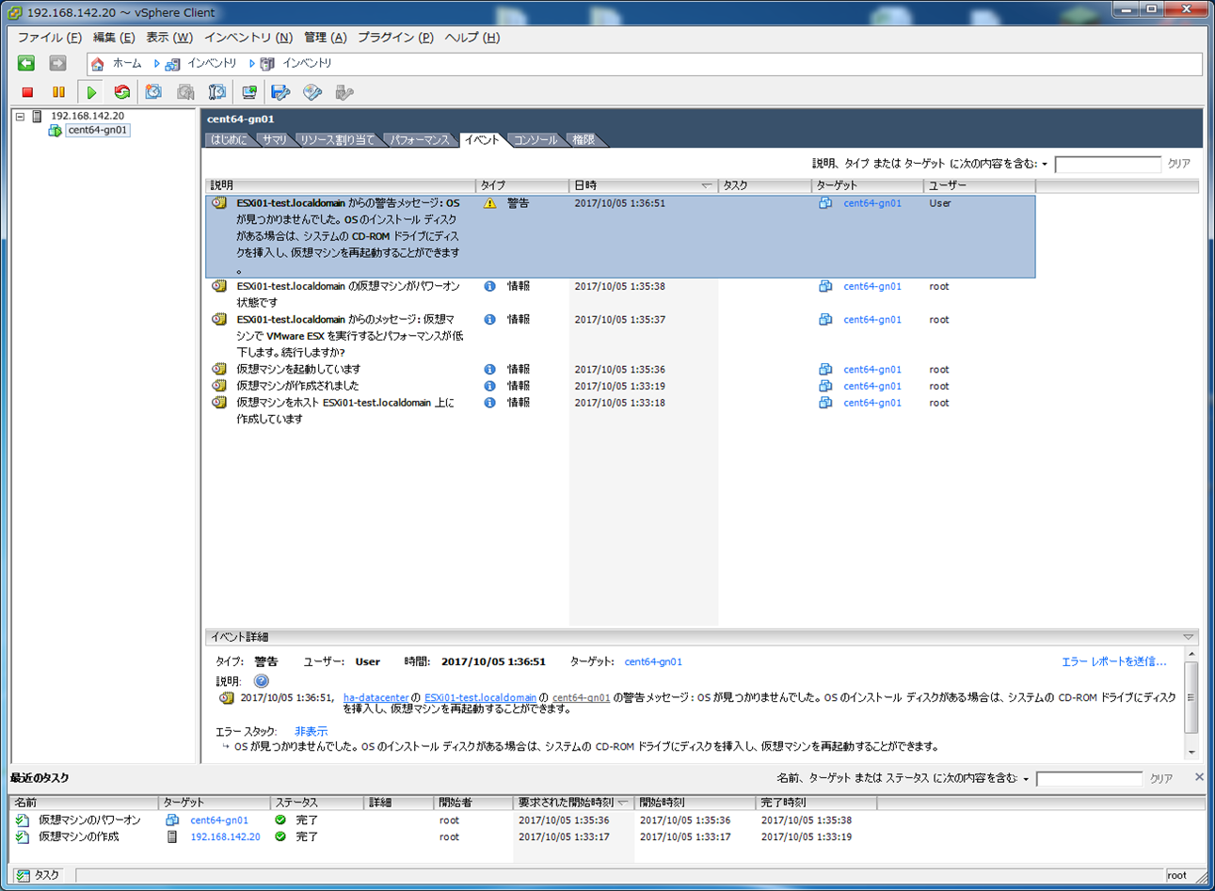This screenshot has height=891, width=1215.
Task: Click the green back navigation arrow
Action: point(26,63)
